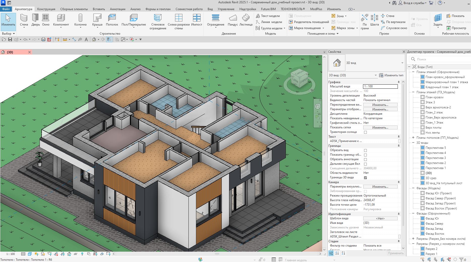Edit the Масштаб вида 1 : 100 field
Screen dimensions: 471x262
click(380, 86)
